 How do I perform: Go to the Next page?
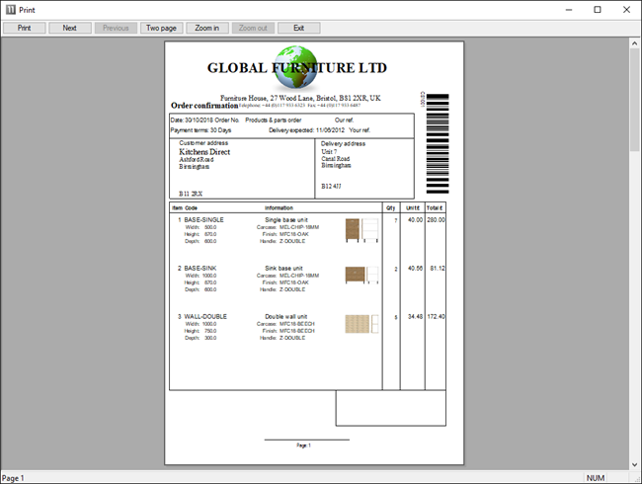(x=69, y=28)
